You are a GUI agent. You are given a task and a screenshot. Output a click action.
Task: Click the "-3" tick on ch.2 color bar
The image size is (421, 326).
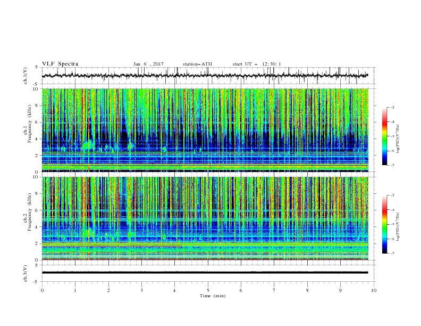click(392, 195)
